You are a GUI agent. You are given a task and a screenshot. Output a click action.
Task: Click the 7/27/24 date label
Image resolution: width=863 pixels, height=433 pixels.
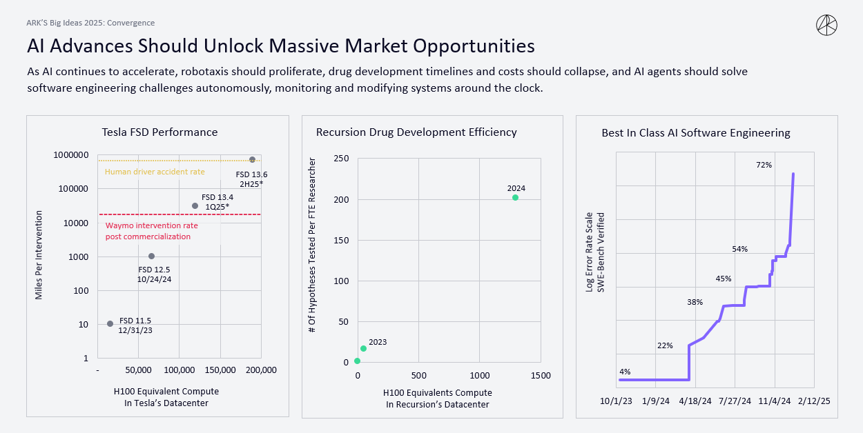coord(736,400)
